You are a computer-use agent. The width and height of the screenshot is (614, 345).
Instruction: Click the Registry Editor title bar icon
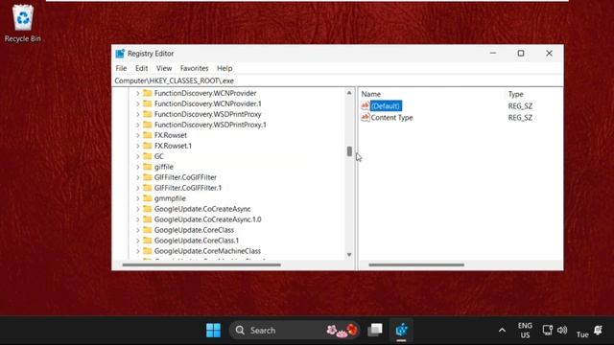point(120,54)
